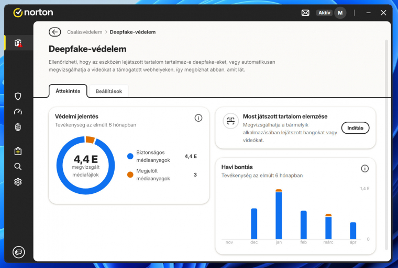
Task: Open the settings gear in sidebar
Action: pos(18,182)
